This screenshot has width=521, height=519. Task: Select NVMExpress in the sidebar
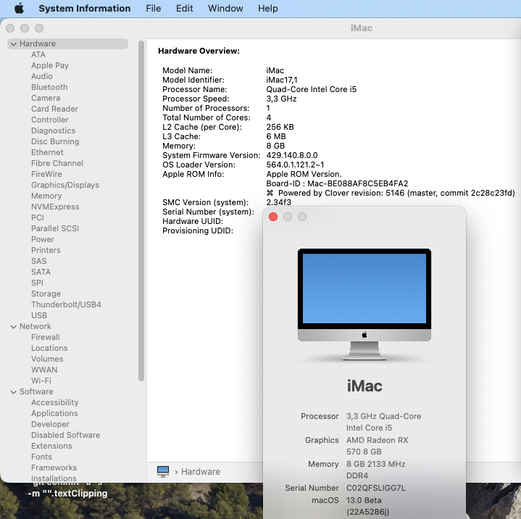point(55,207)
